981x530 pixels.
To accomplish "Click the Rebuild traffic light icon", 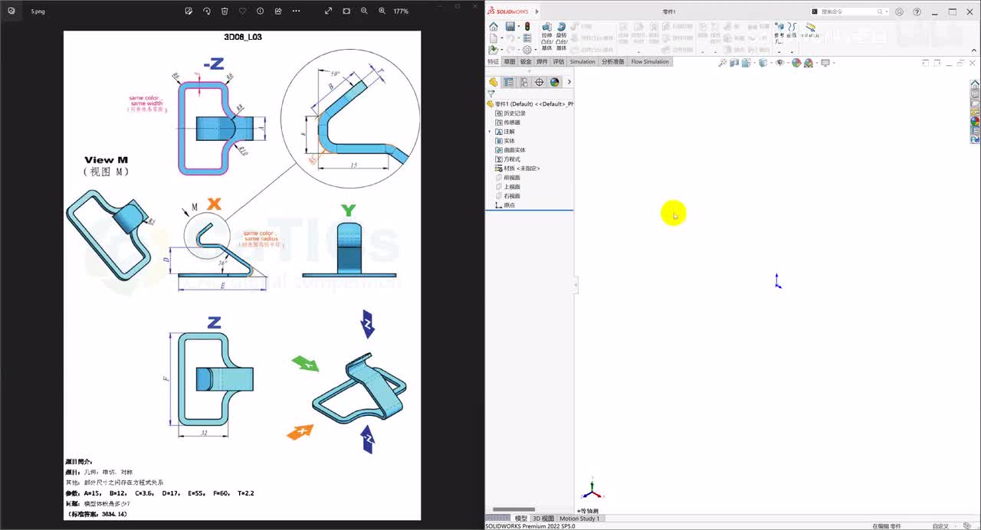I will pos(527,27).
